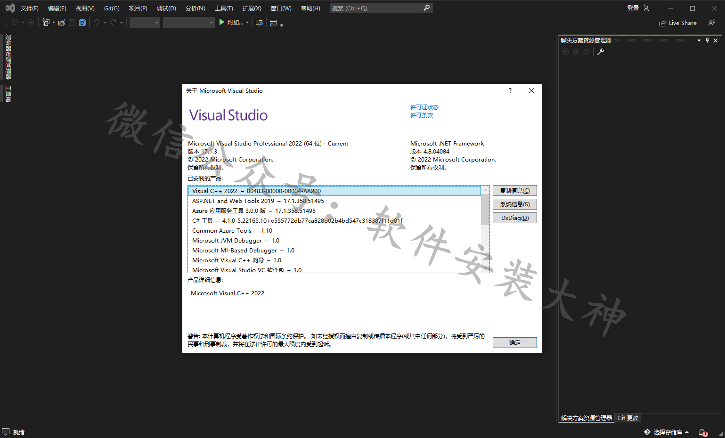Click the Redo arrow icon

pyautogui.click(x=113, y=23)
